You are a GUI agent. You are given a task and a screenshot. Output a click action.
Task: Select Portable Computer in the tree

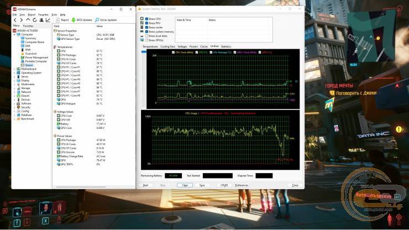[x=36, y=61]
